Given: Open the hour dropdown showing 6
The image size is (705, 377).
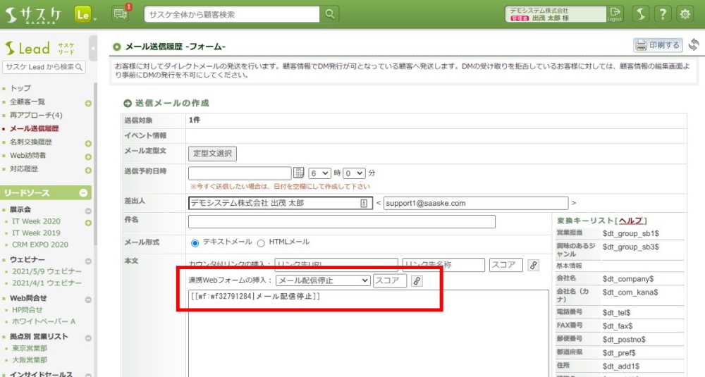Looking at the screenshot, I should point(319,173).
